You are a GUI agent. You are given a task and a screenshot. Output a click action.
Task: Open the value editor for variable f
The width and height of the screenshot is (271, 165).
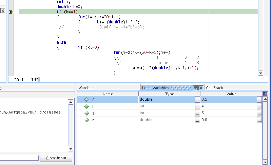click(259, 100)
